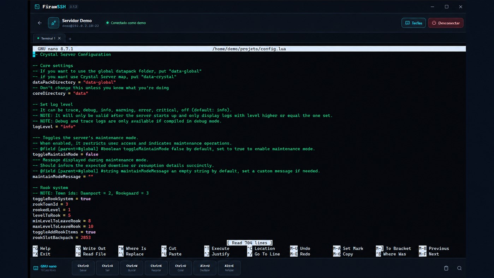Click the ^G Help nano shortcut
Image resolution: width=494 pixels, height=278 pixels.
42,249
